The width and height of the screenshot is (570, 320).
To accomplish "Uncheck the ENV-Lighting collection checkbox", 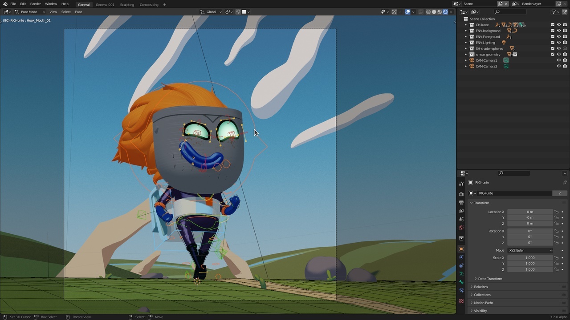I will coord(553,43).
